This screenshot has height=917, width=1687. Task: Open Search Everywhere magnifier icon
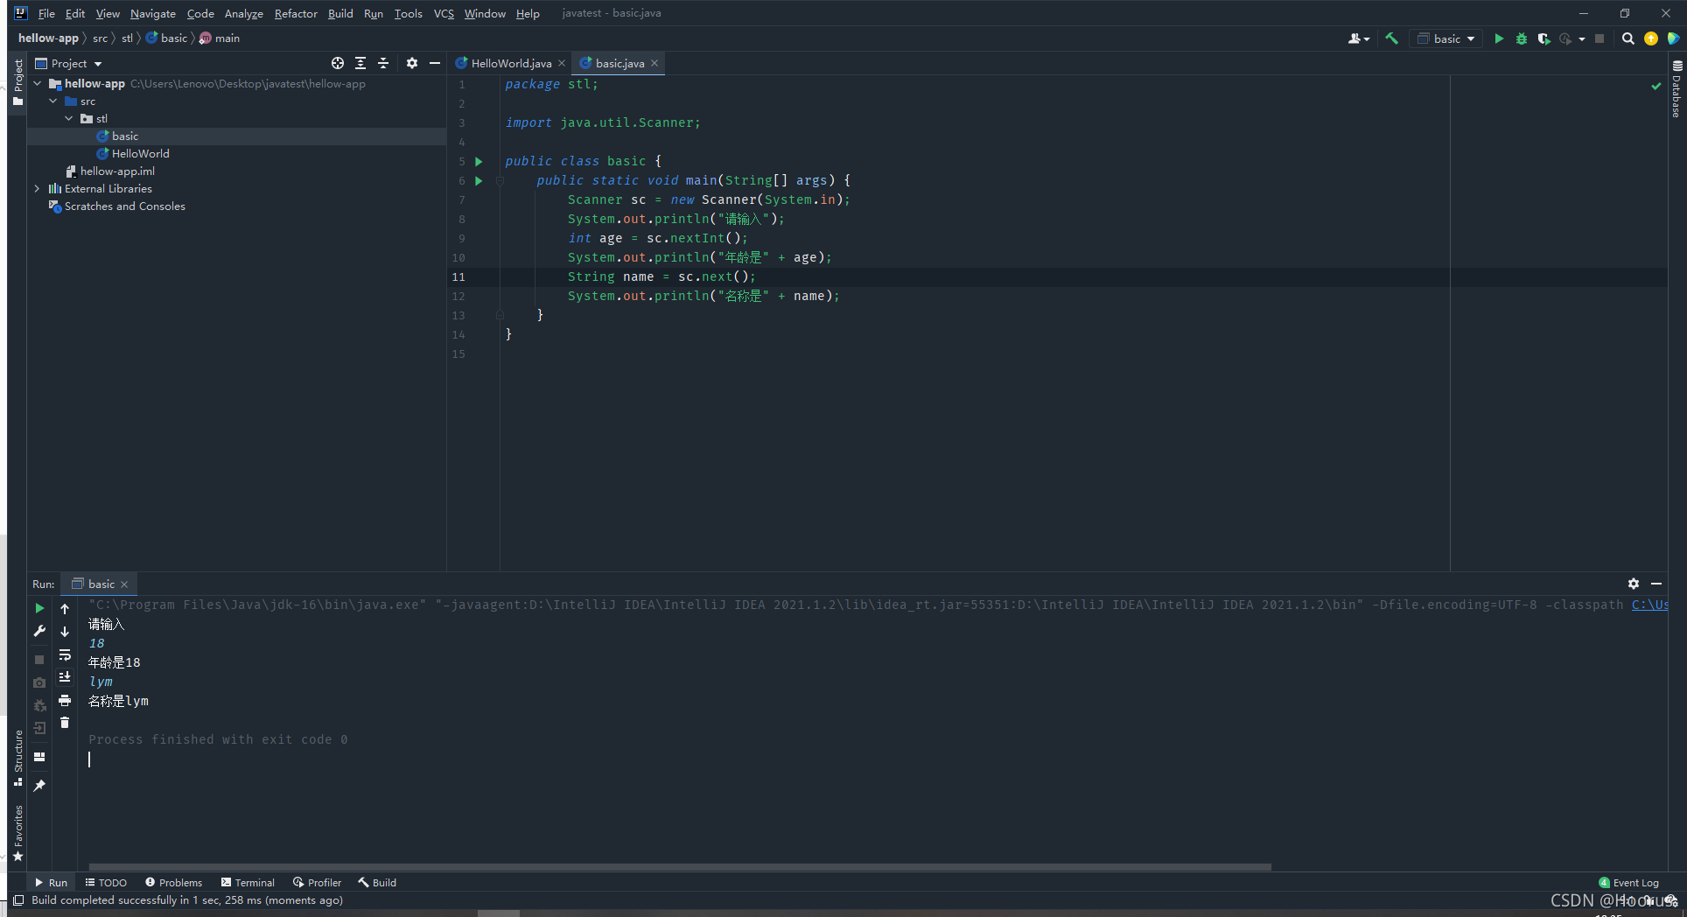pos(1628,38)
